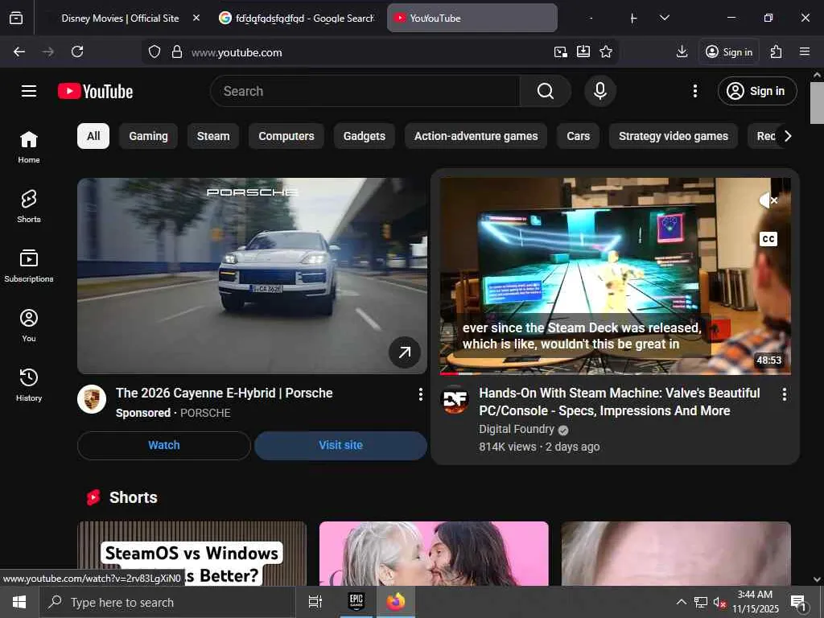Click the tracking protection shield icon

click(x=154, y=51)
